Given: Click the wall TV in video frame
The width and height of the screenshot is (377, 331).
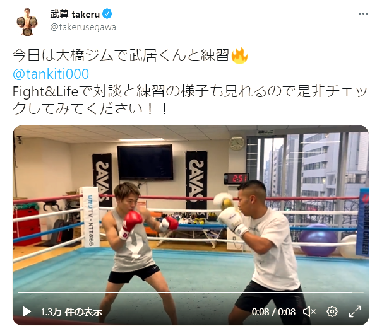Looking at the screenshot, I should pyautogui.click(x=145, y=162).
